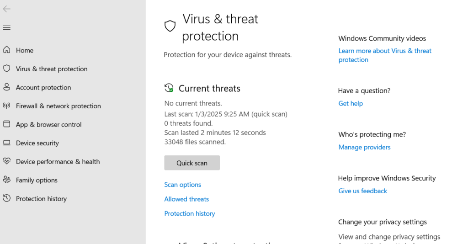468x244 pixels.
Task: Click the Device security laptop icon
Action: [x=6, y=143]
